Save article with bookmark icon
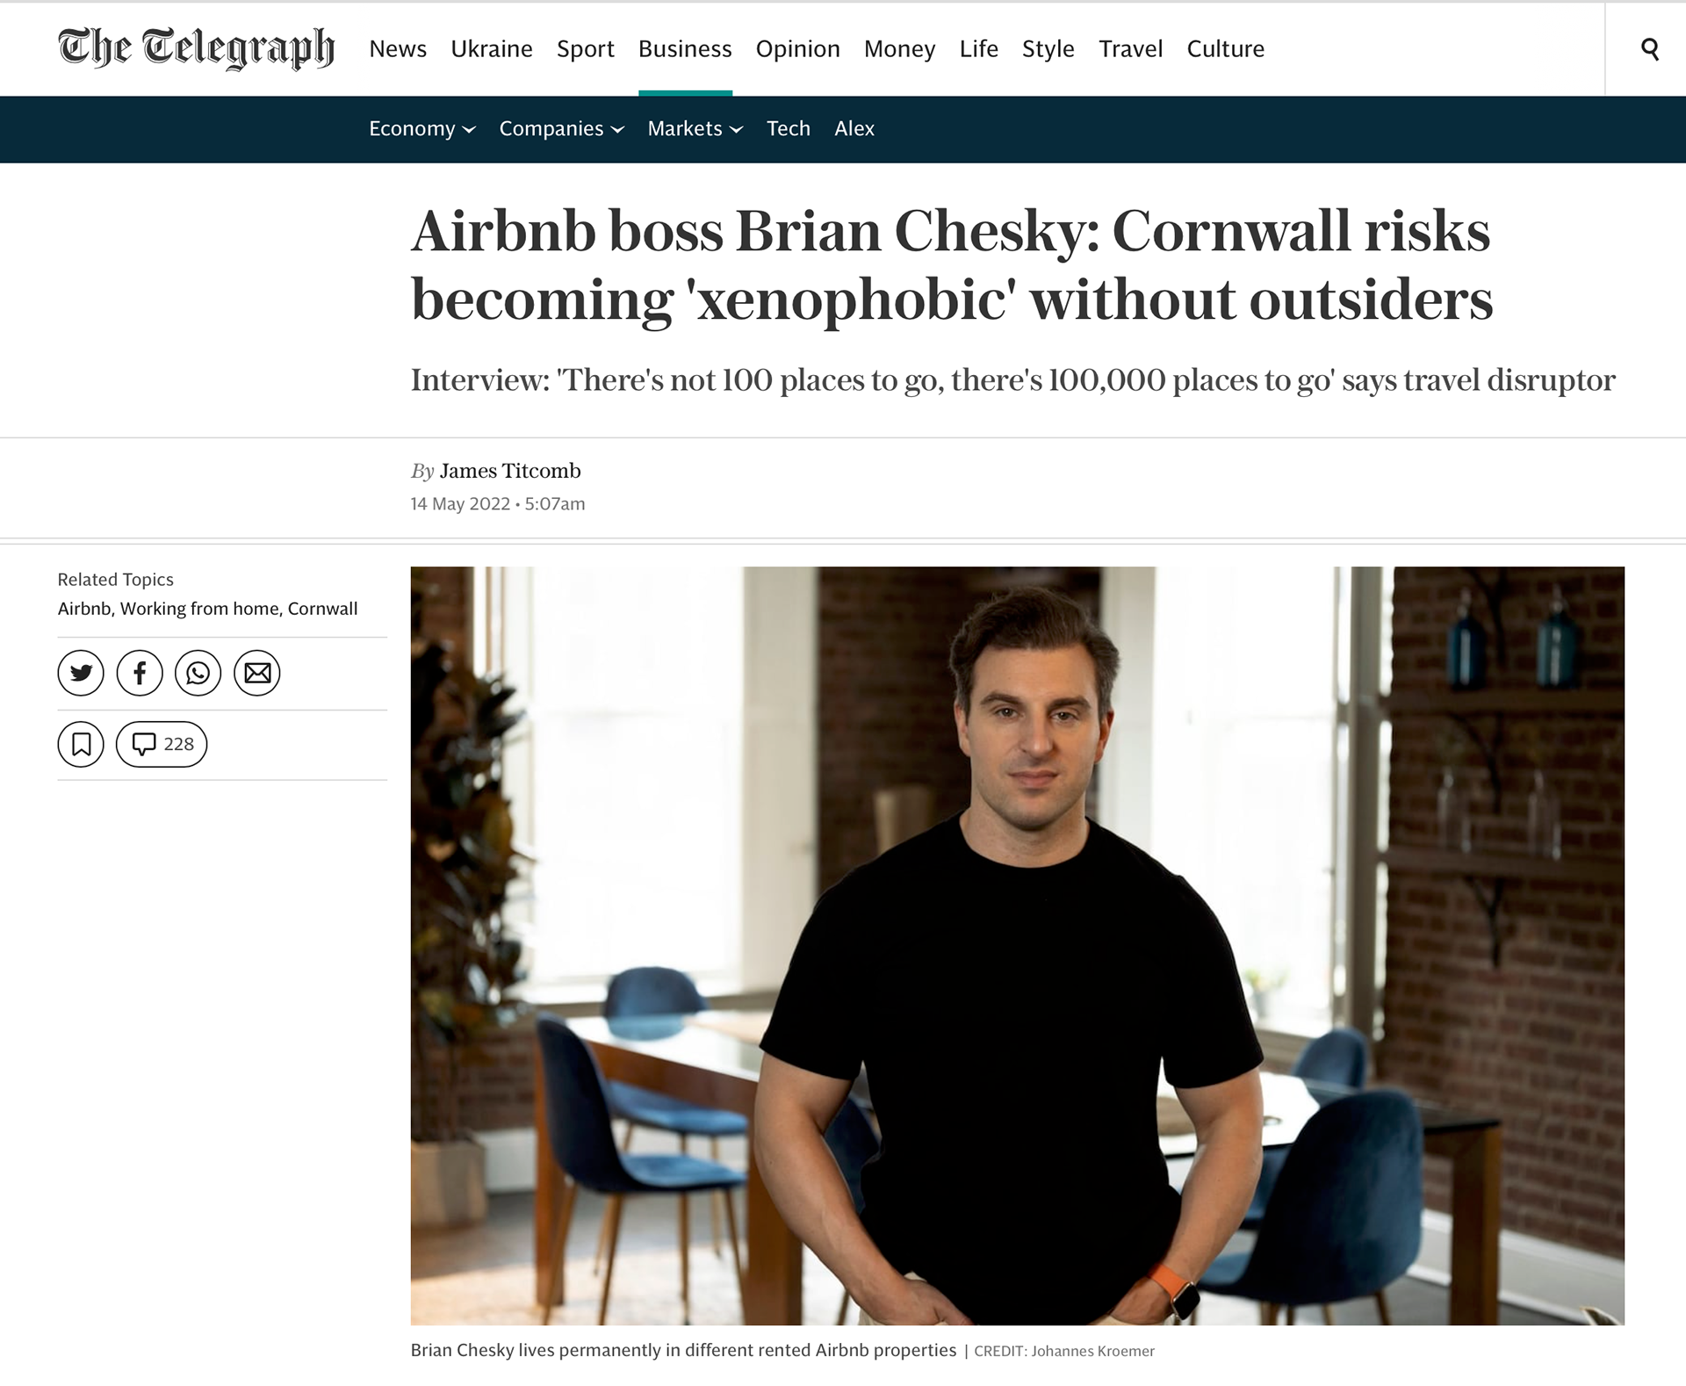The height and width of the screenshot is (1386, 1686). [81, 744]
